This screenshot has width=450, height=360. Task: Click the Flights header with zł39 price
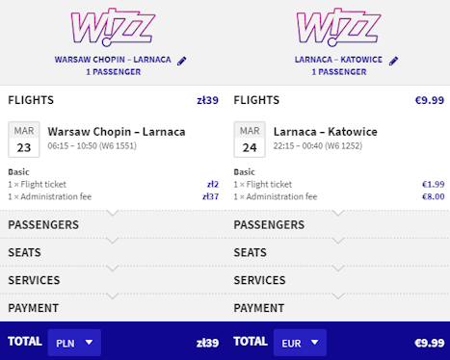pos(113,100)
